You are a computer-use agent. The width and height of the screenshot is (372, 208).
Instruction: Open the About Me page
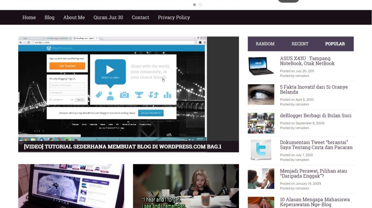point(74,18)
